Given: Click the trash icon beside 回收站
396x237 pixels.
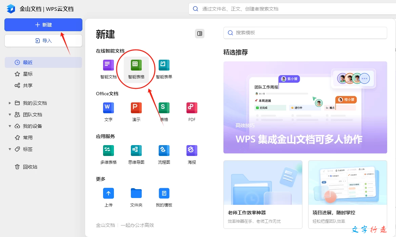Looking at the screenshot, I should coord(17,167).
